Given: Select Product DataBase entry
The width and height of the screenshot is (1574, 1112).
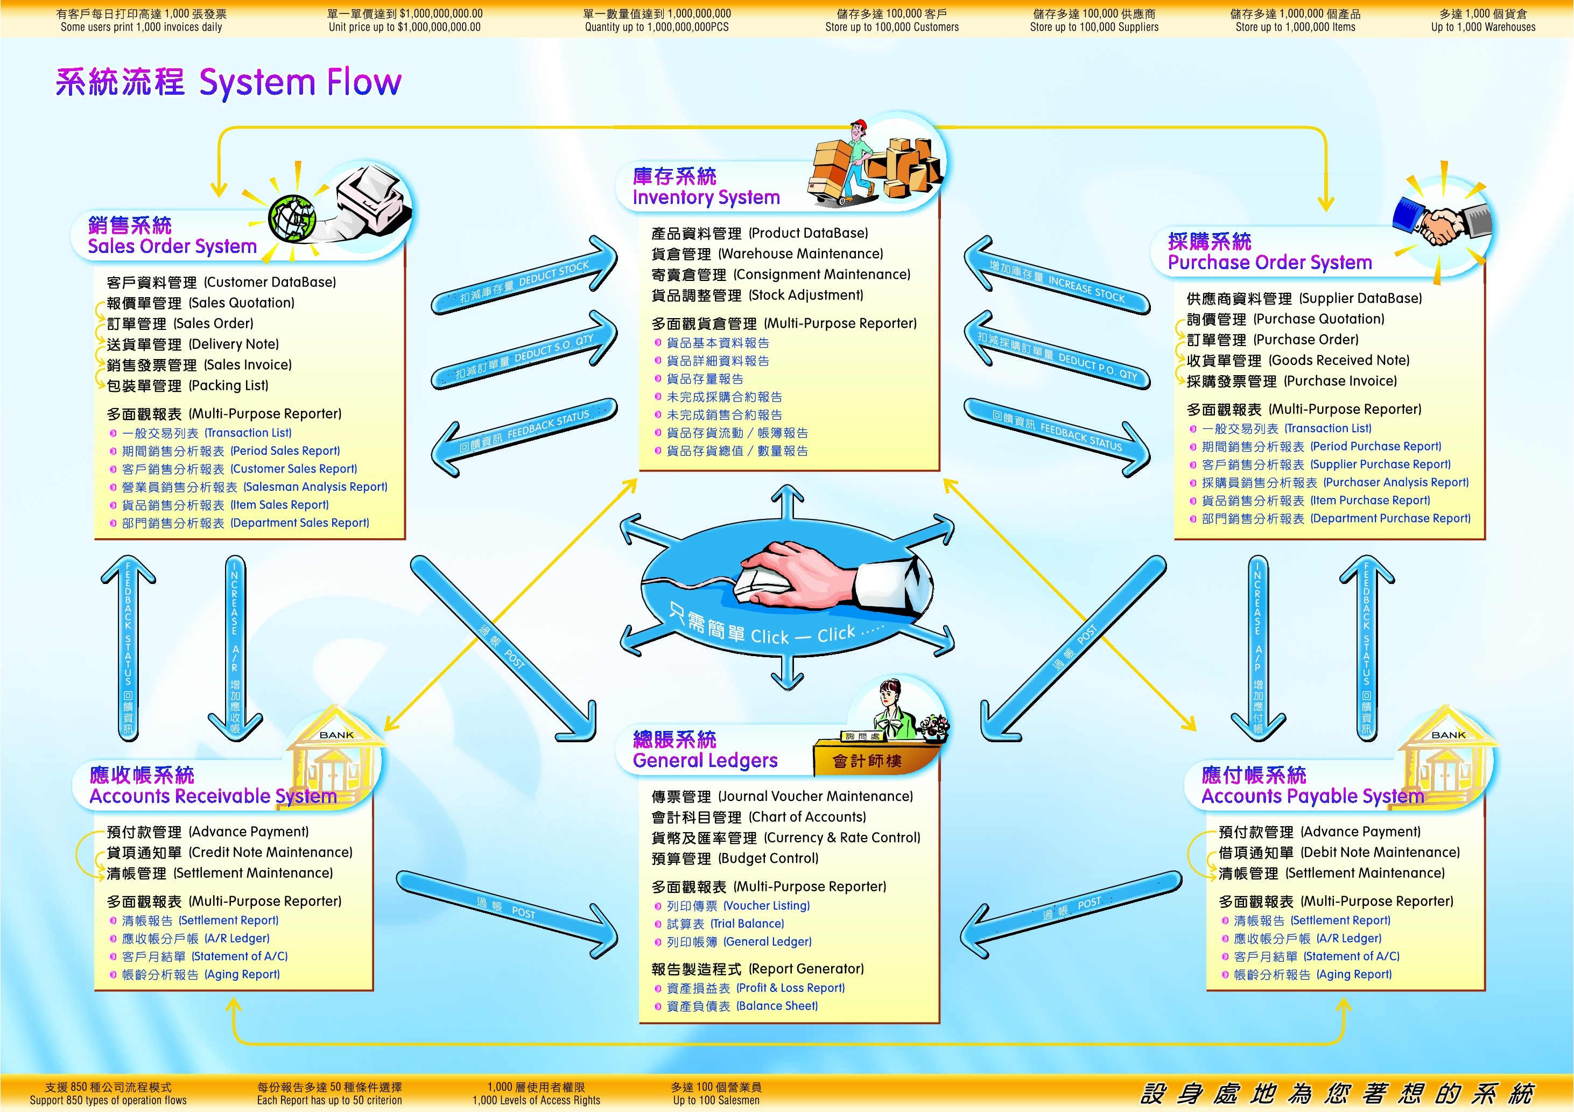Looking at the screenshot, I should pyautogui.click(x=760, y=233).
